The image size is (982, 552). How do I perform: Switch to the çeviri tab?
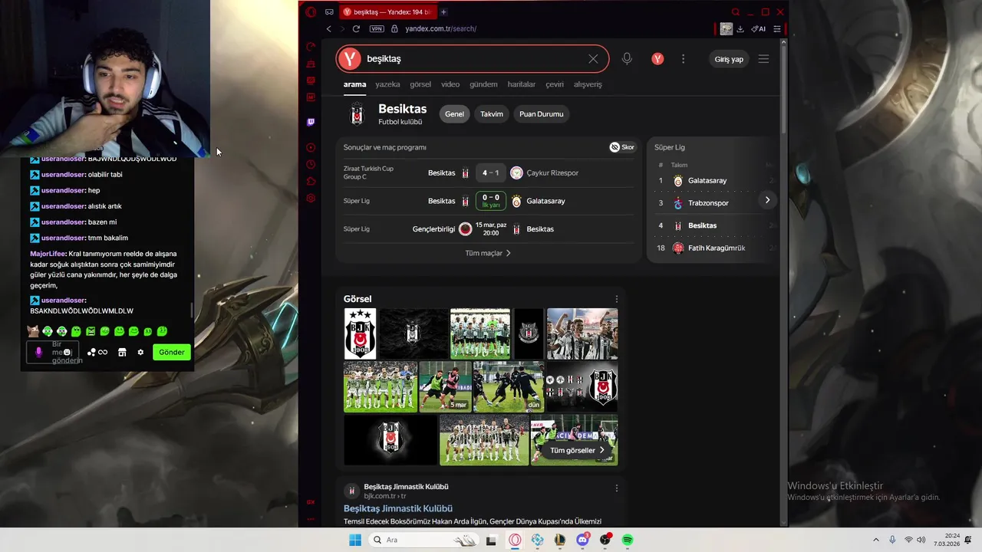pyautogui.click(x=555, y=84)
